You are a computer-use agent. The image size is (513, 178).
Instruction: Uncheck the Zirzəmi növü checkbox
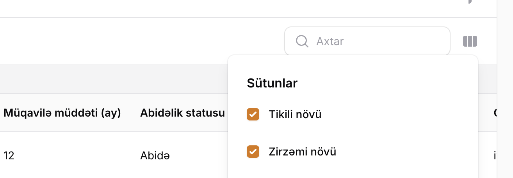coord(253,152)
